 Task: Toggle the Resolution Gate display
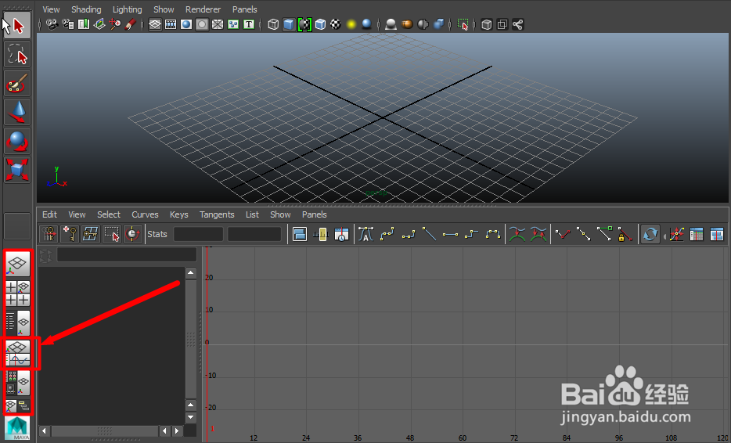pyautogui.click(x=186, y=24)
